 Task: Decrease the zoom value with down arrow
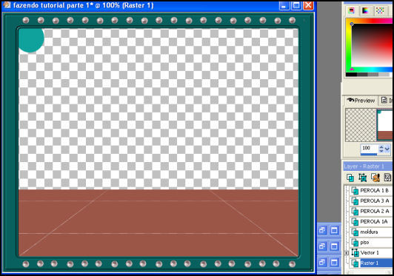(381, 151)
